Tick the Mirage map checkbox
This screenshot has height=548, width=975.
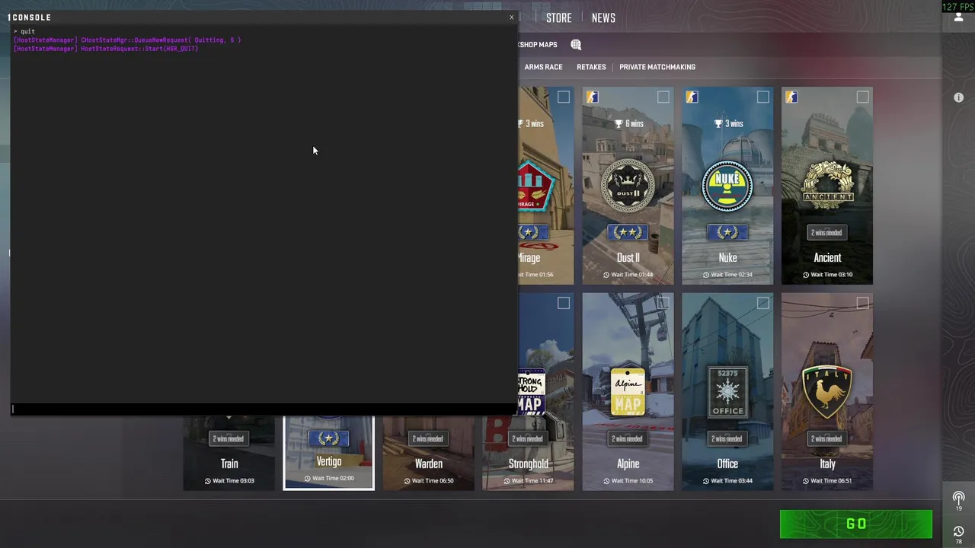[x=564, y=97]
